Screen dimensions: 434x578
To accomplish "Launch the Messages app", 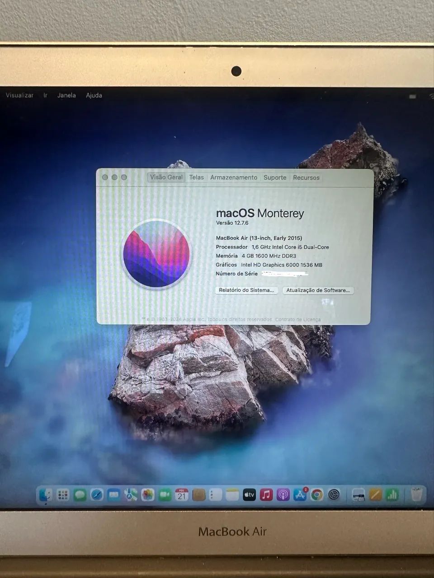I will 80,495.
